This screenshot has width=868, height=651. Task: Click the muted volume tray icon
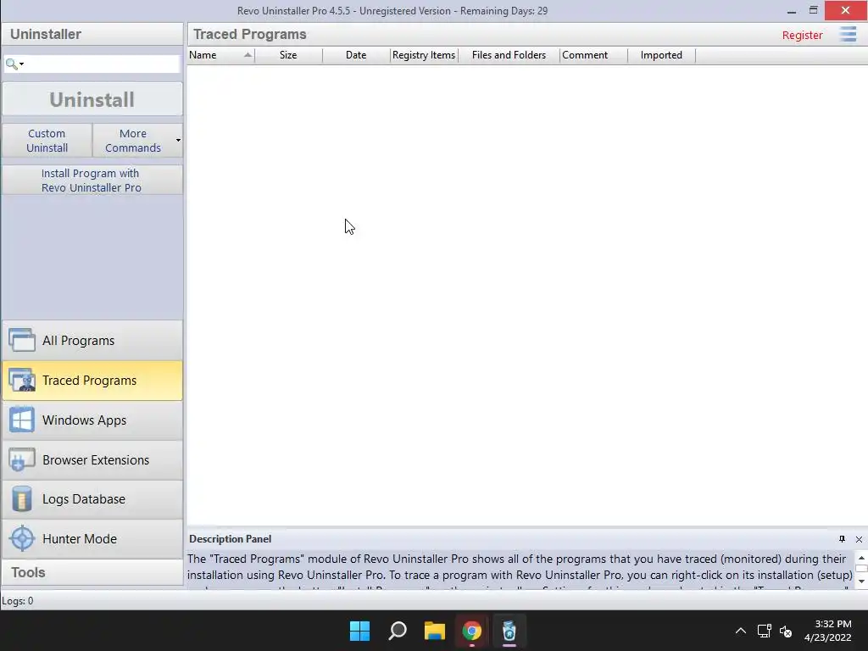[786, 631]
